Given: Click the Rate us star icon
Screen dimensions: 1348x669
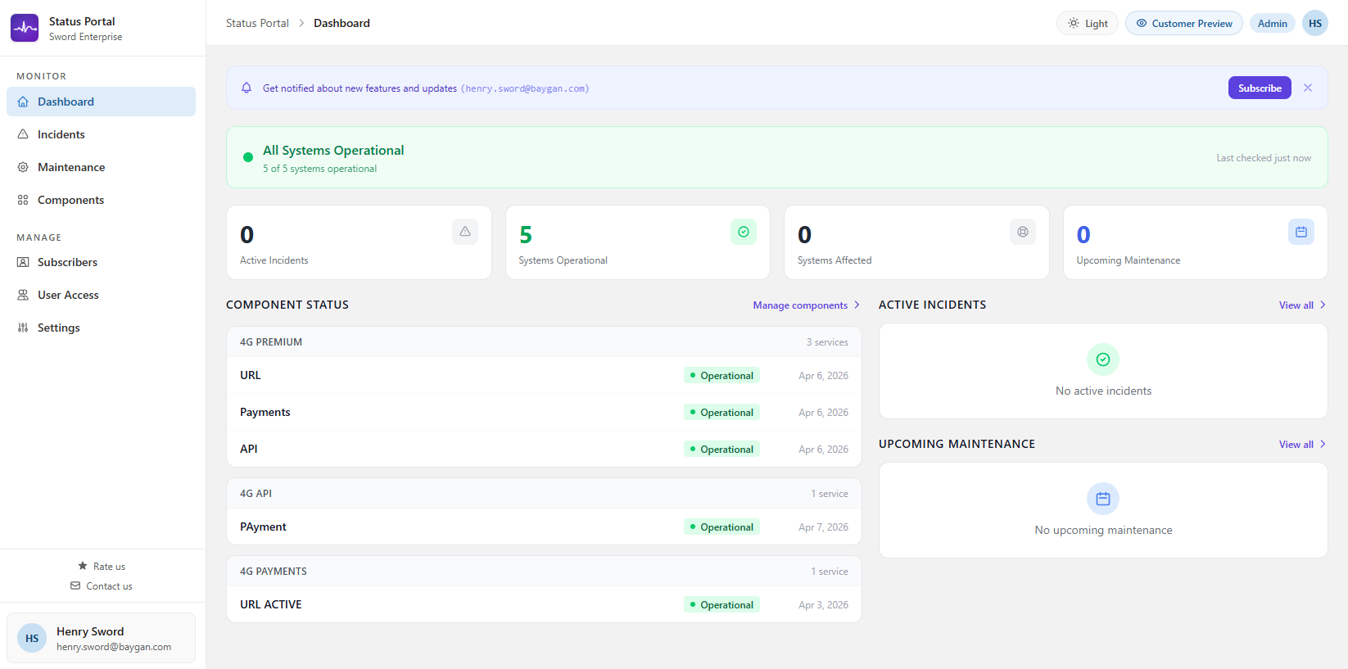Looking at the screenshot, I should 83,566.
